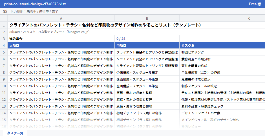Select the 要件定義書の作成 cell
Viewport: 265px width, 136px height.
(x=222, y=66)
